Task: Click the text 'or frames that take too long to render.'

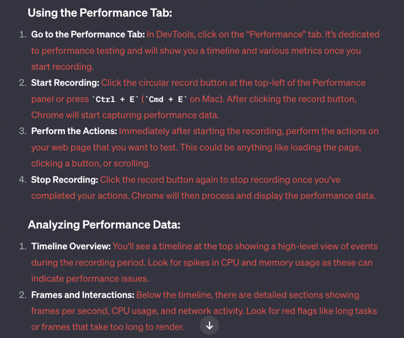Action: pos(108,327)
